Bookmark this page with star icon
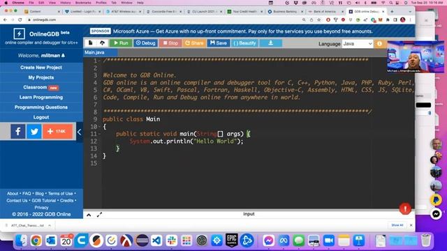447x251 pixels. [x=319, y=20]
